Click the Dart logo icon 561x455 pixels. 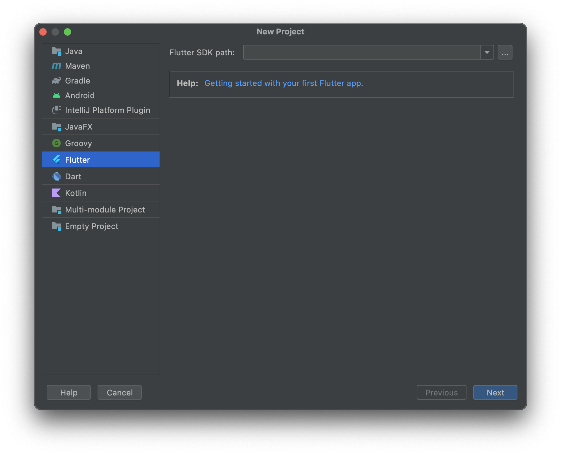56,177
